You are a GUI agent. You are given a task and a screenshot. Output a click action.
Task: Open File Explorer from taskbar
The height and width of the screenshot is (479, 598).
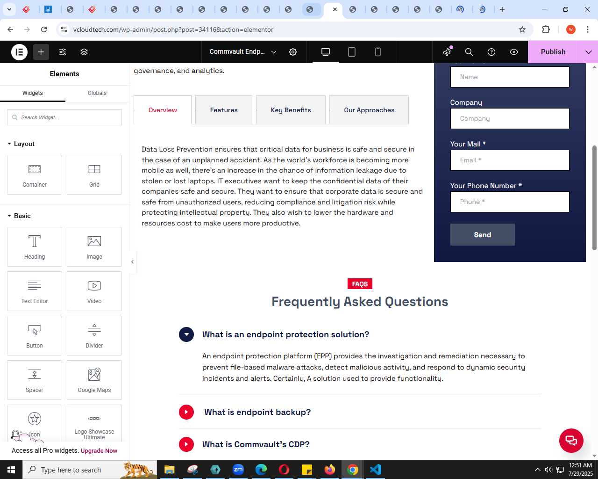(x=170, y=470)
